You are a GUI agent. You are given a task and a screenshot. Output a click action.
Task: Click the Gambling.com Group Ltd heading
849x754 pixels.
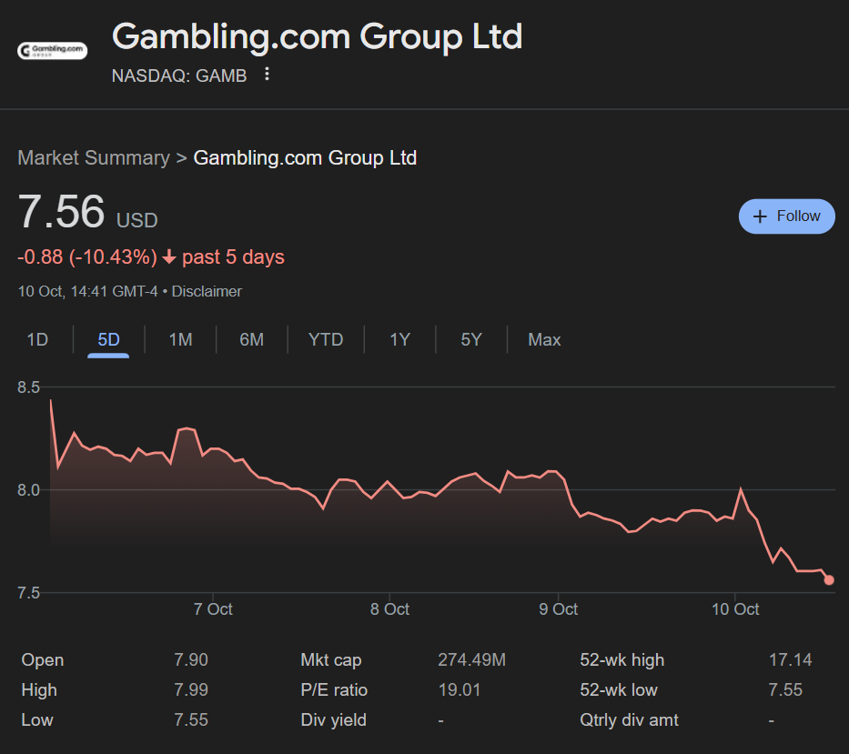317,37
